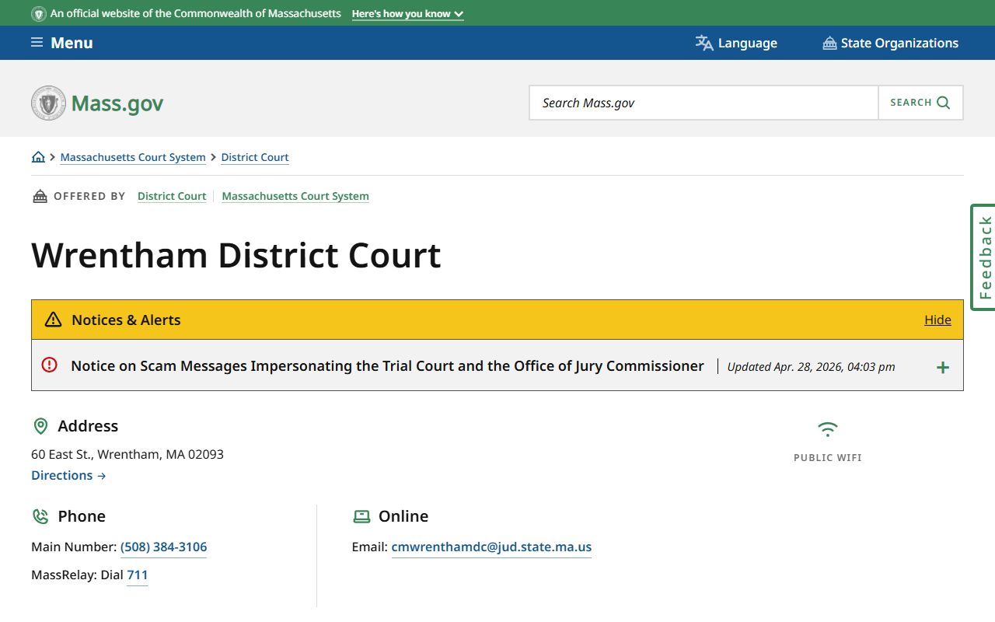
Task: Click the MassRelay 711 link
Action: click(x=137, y=575)
